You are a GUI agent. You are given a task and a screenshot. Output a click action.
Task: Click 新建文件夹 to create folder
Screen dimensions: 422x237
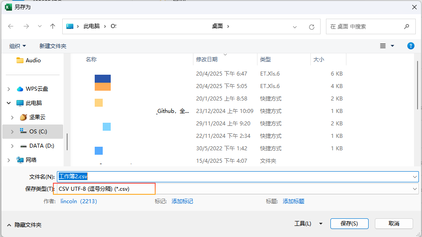pos(52,46)
